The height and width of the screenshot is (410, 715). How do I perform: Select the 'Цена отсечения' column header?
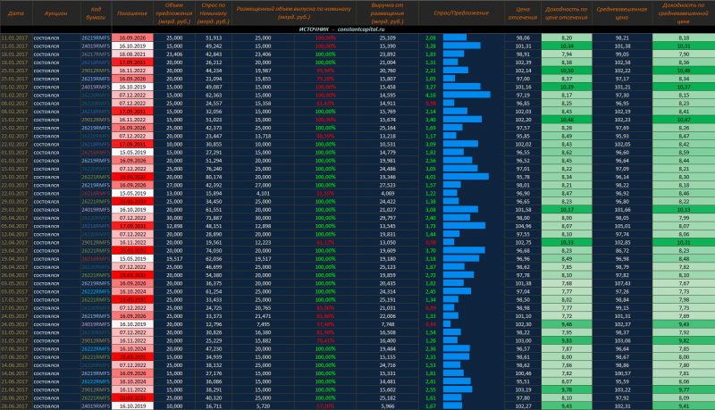[x=524, y=14]
